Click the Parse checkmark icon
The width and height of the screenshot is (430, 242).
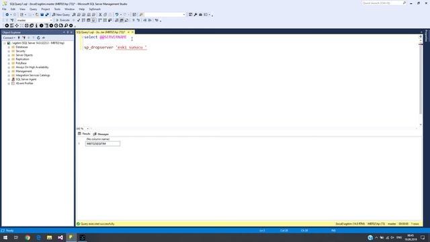pyautogui.click(x=79, y=20)
